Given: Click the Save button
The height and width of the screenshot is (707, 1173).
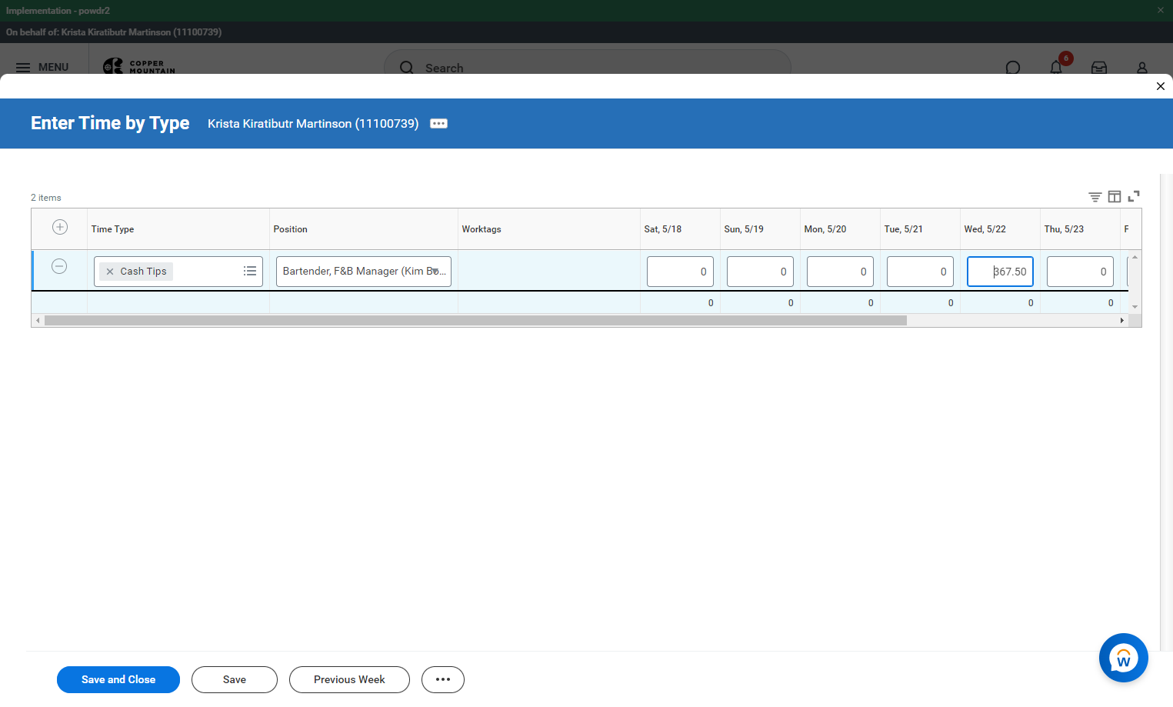Looking at the screenshot, I should pyautogui.click(x=235, y=680).
